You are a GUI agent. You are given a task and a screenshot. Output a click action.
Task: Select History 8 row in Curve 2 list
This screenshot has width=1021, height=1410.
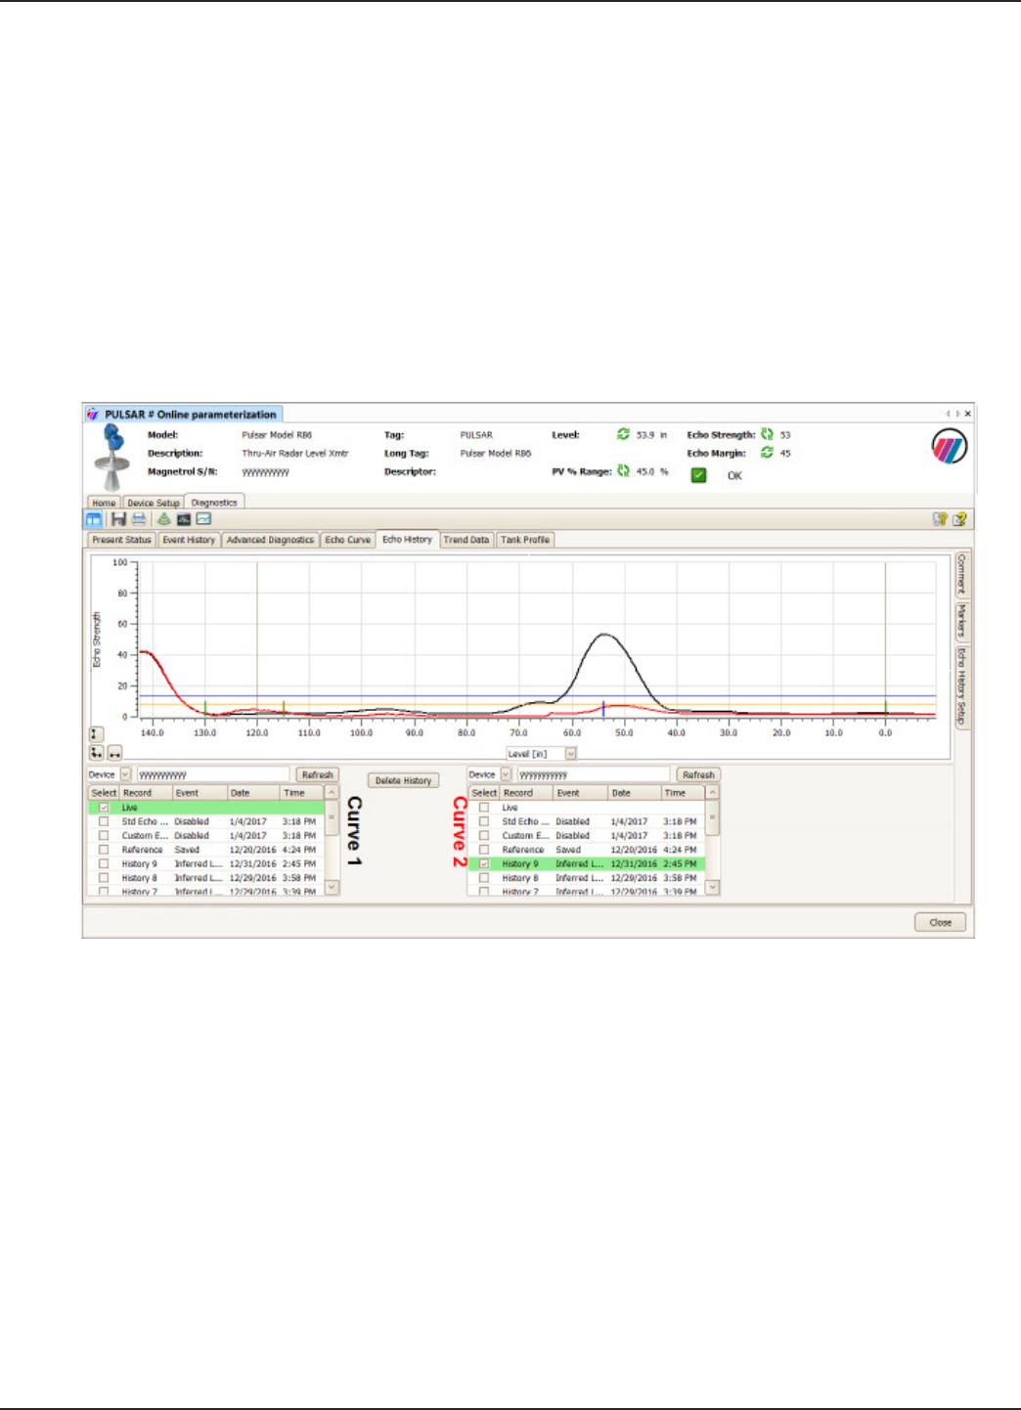587,878
